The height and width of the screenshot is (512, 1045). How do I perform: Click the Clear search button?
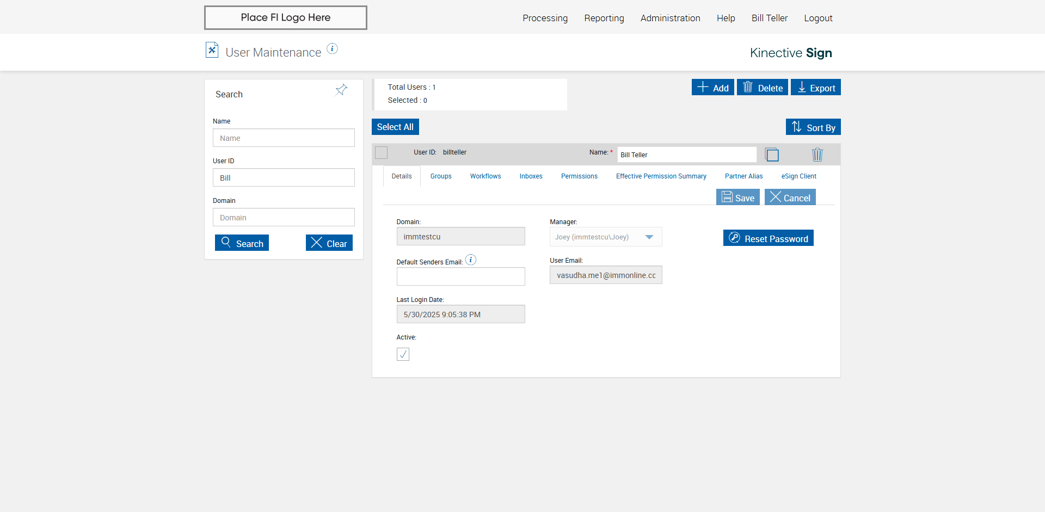[x=329, y=243]
